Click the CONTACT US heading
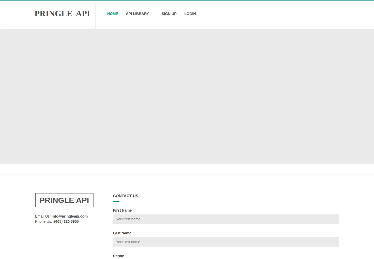 125,196
